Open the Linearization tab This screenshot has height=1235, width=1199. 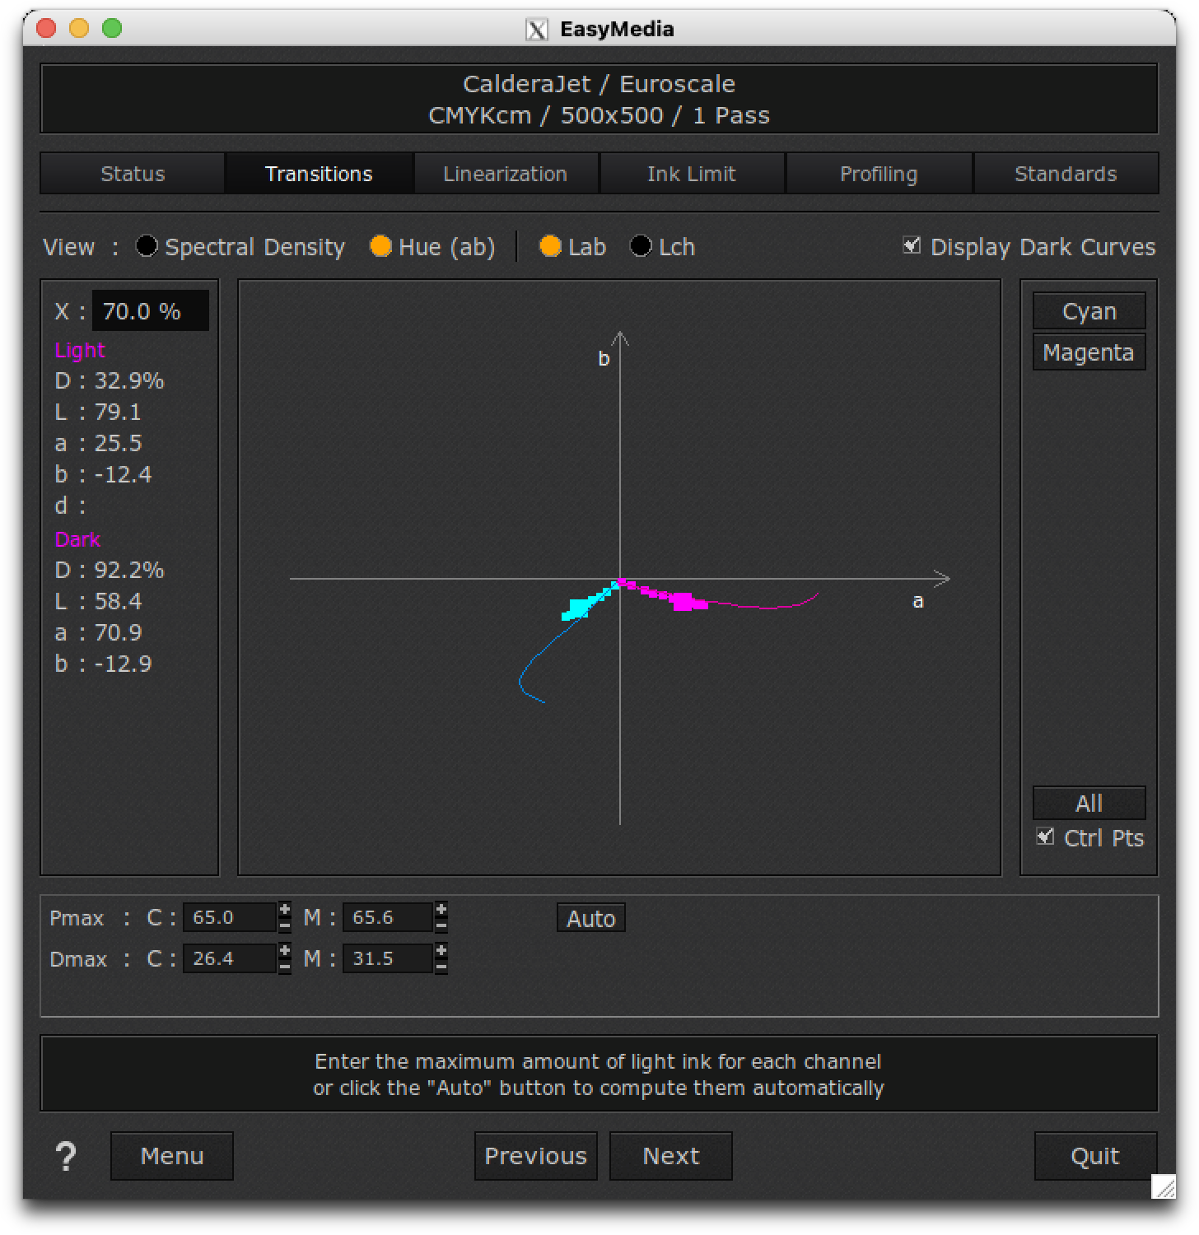pyautogui.click(x=505, y=174)
